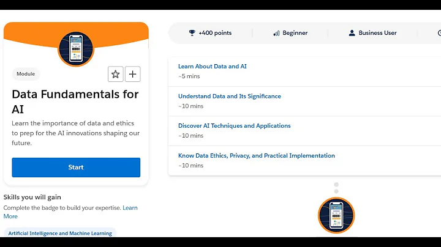
Task: Click the plus add-to-trailmix button
Action: (132, 74)
